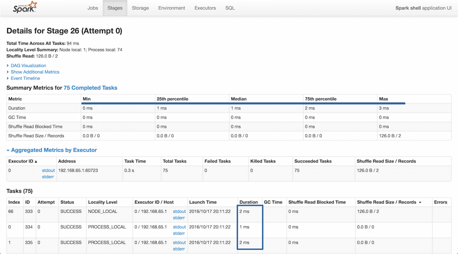Screen dimensions: 458x254
Task: Open the Storage tab
Action: [140, 8]
